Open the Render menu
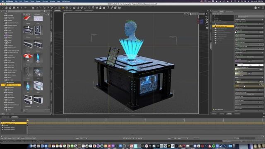This screenshot has height=149, width=265. coord(38,1)
